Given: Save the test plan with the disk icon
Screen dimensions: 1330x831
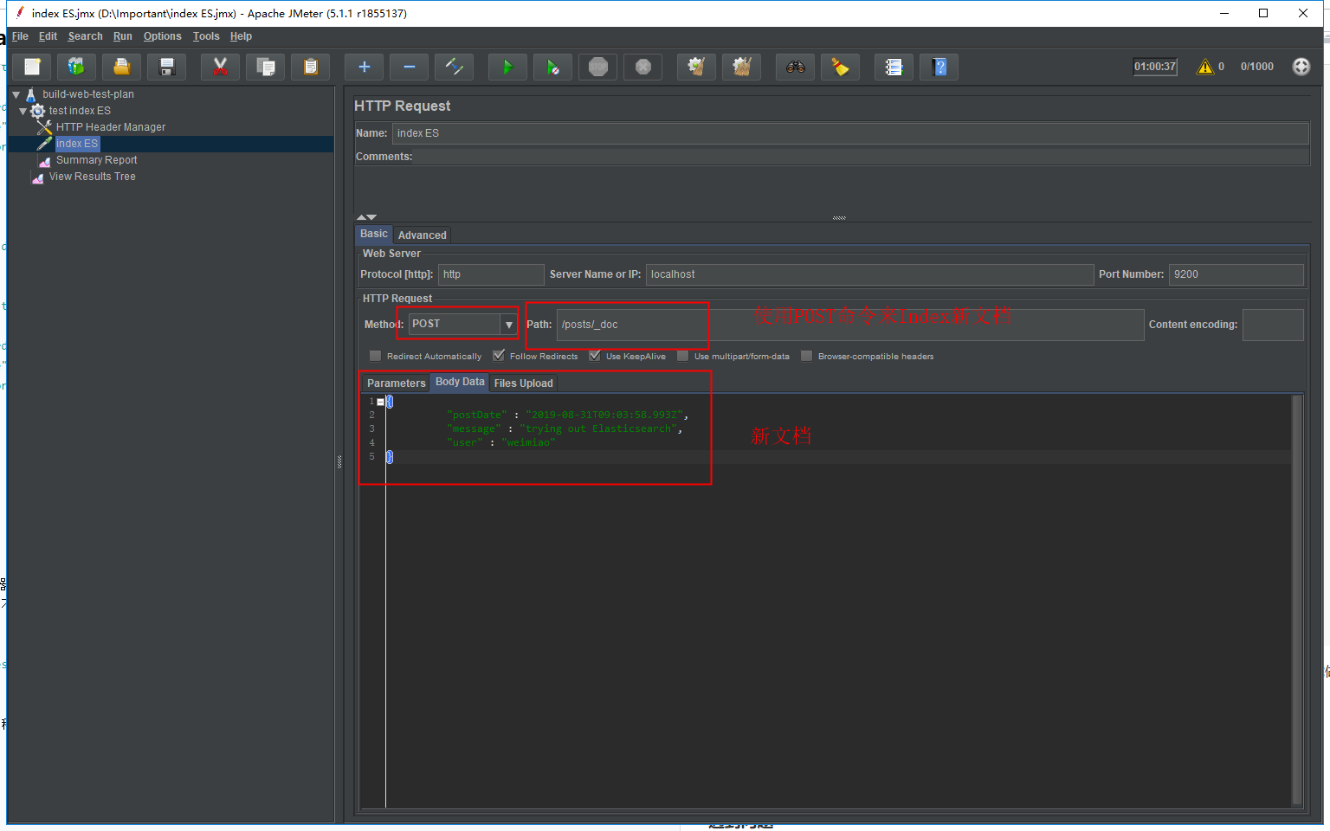Looking at the screenshot, I should 167,67.
